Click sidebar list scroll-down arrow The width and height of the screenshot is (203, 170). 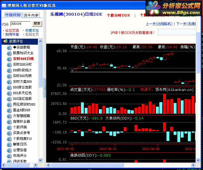(x=40, y=160)
